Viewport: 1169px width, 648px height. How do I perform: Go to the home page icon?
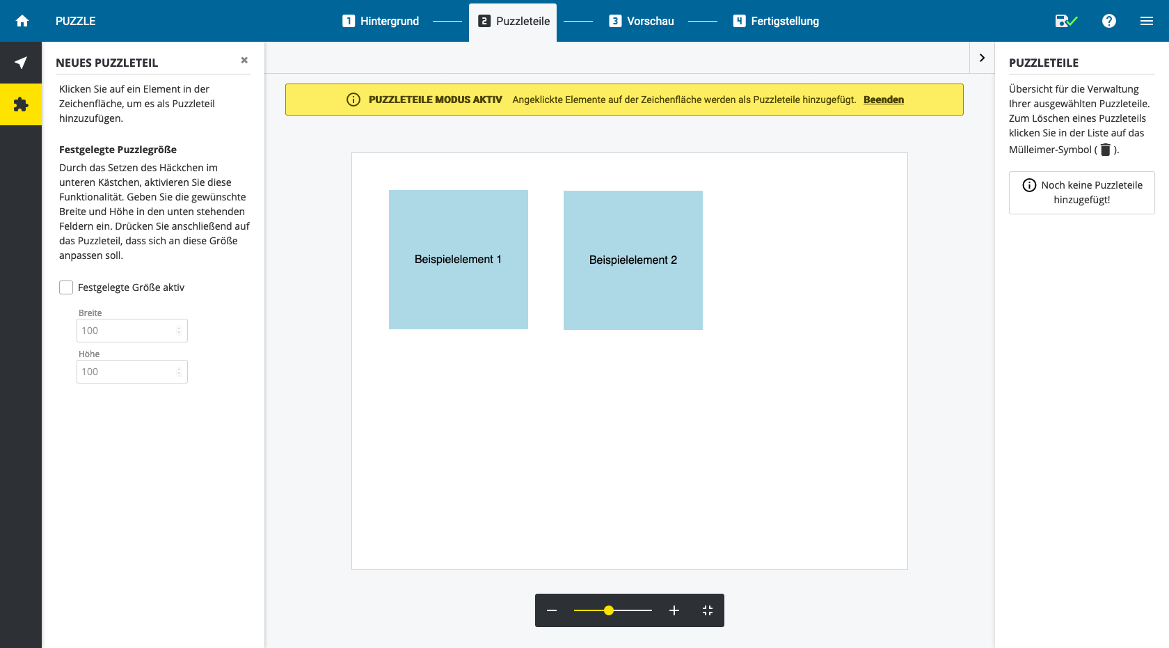(x=22, y=21)
